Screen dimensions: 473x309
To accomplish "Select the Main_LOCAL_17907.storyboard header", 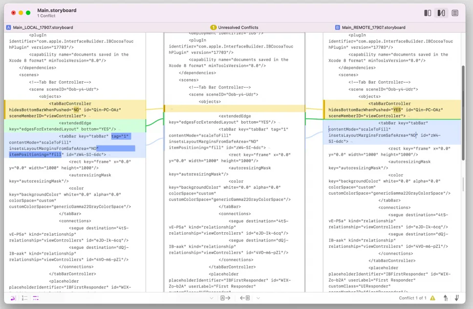I will point(43,27).
